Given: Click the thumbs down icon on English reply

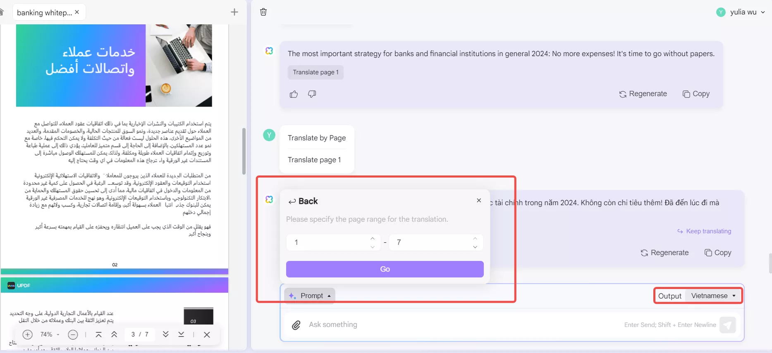Looking at the screenshot, I should click(312, 94).
